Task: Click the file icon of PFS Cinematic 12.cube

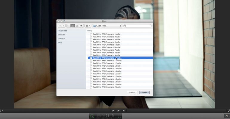Action: pos(91,63)
